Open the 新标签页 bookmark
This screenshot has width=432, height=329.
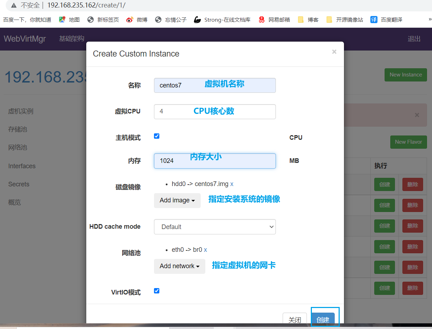point(103,20)
